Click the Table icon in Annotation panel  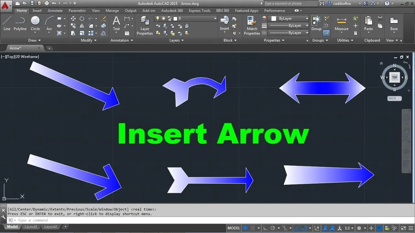coord(127,33)
